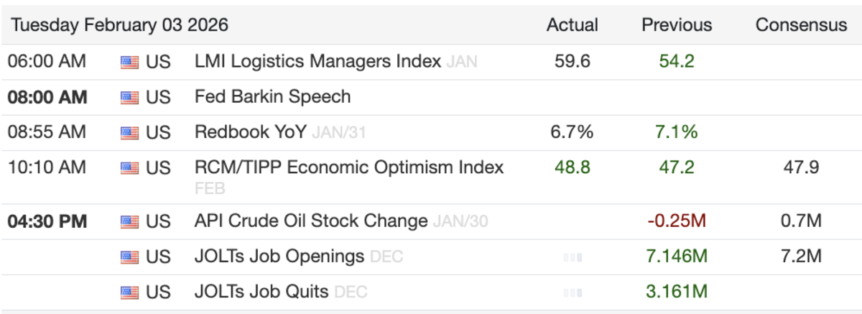The width and height of the screenshot is (862, 314).
Task: Click the US flag for API Crude Oil row
Action: coord(129,221)
